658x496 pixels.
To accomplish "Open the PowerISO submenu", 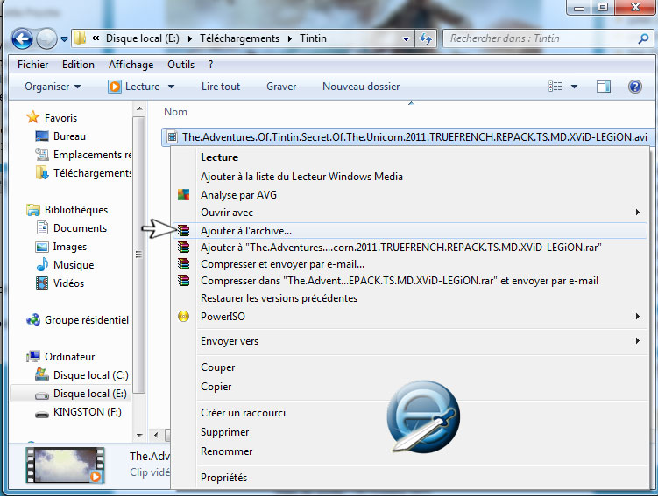I will [x=409, y=317].
